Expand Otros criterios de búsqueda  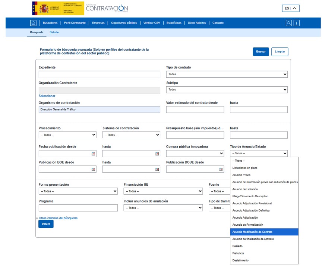click(x=58, y=218)
